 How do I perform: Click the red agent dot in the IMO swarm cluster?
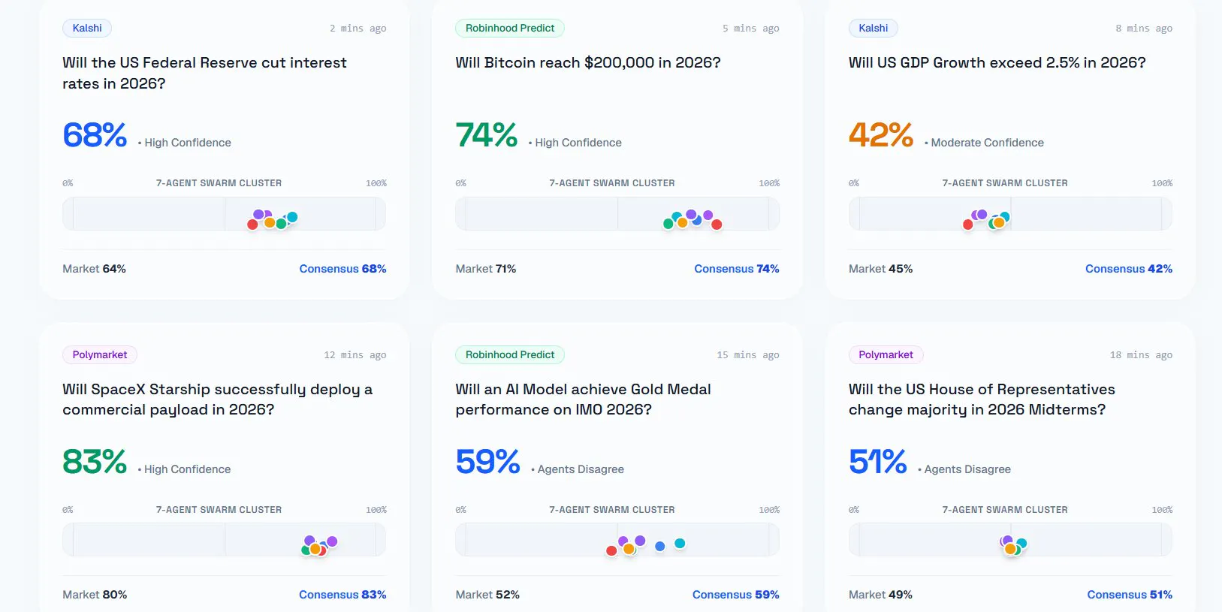point(611,551)
